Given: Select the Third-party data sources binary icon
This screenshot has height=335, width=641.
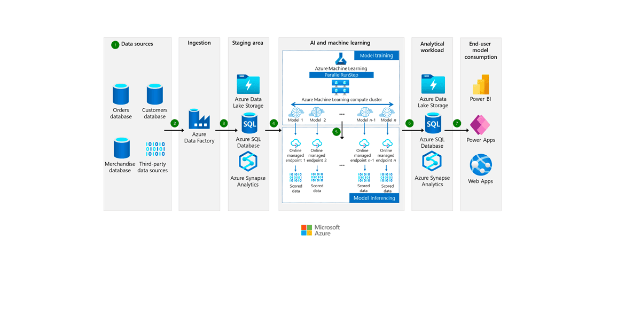Looking at the screenshot, I should point(155,150).
